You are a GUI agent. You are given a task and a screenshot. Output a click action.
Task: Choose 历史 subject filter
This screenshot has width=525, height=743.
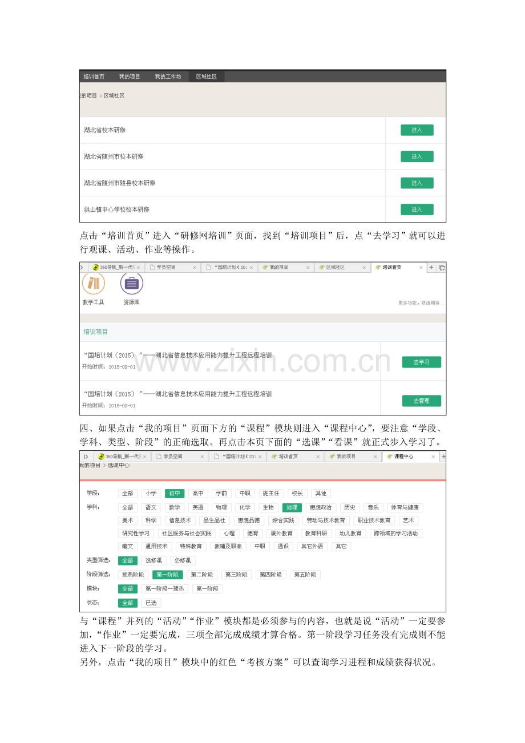point(350,507)
